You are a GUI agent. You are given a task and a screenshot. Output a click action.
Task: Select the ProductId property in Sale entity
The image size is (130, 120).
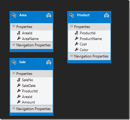30,91
